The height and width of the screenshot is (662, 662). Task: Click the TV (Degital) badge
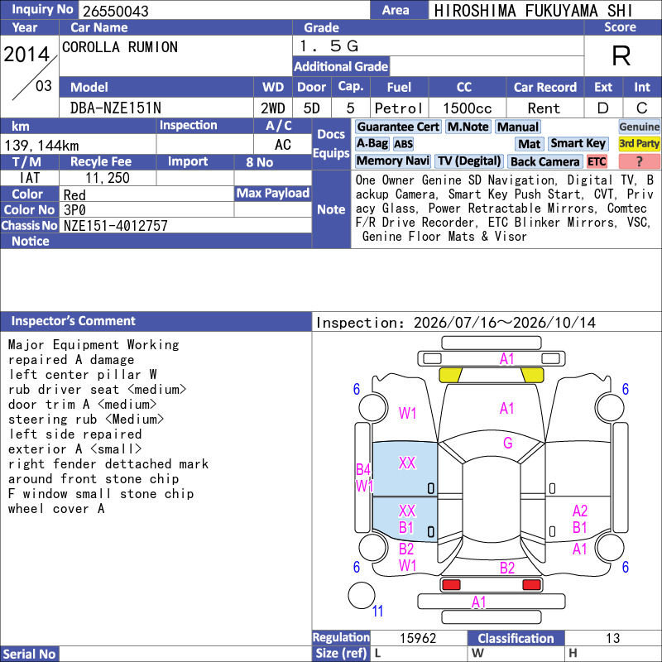(x=469, y=161)
